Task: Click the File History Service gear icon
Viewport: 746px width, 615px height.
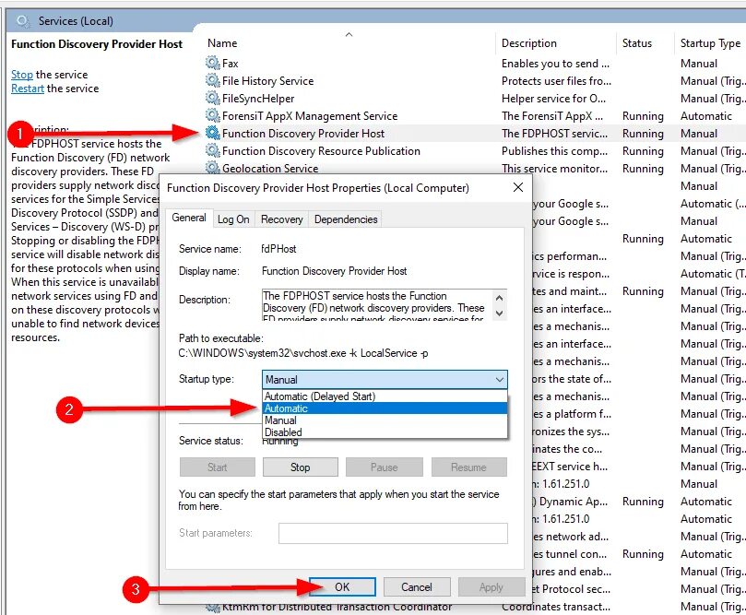Action: coord(212,81)
